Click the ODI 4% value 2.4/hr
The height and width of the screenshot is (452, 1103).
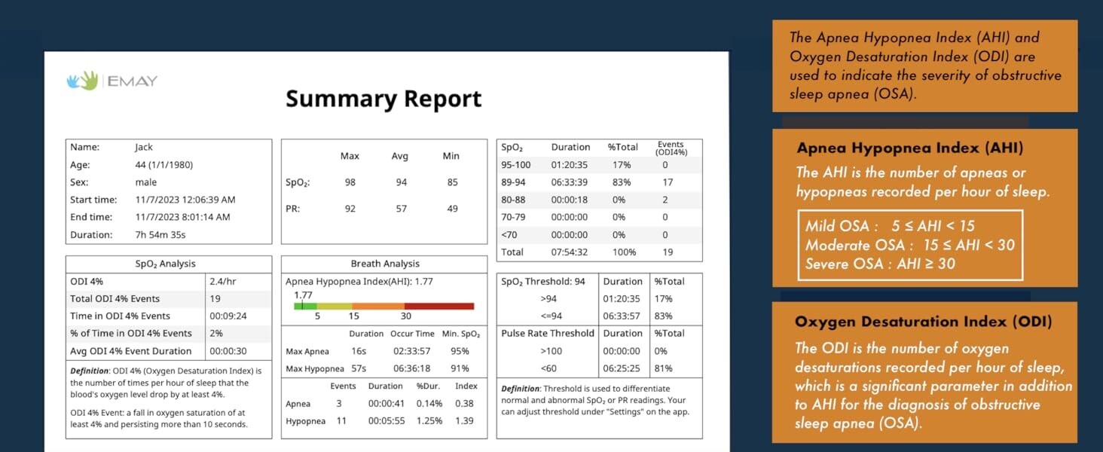pyautogui.click(x=224, y=281)
